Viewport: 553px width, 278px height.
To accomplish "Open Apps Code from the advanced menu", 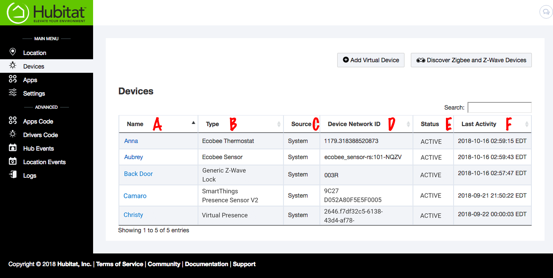I will click(x=38, y=121).
